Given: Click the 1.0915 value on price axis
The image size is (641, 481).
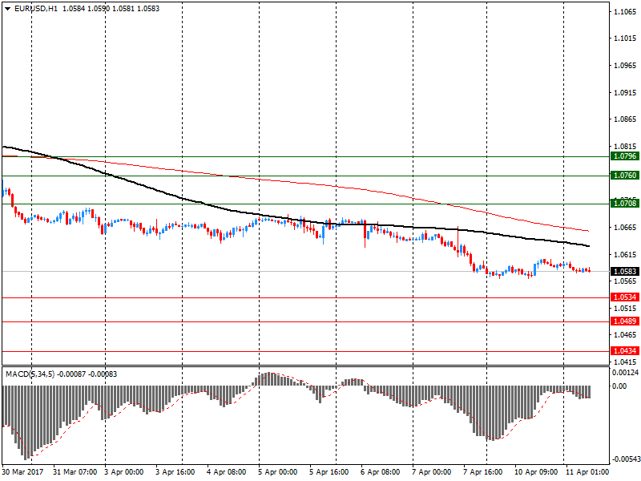Looking at the screenshot, I should point(624,93).
